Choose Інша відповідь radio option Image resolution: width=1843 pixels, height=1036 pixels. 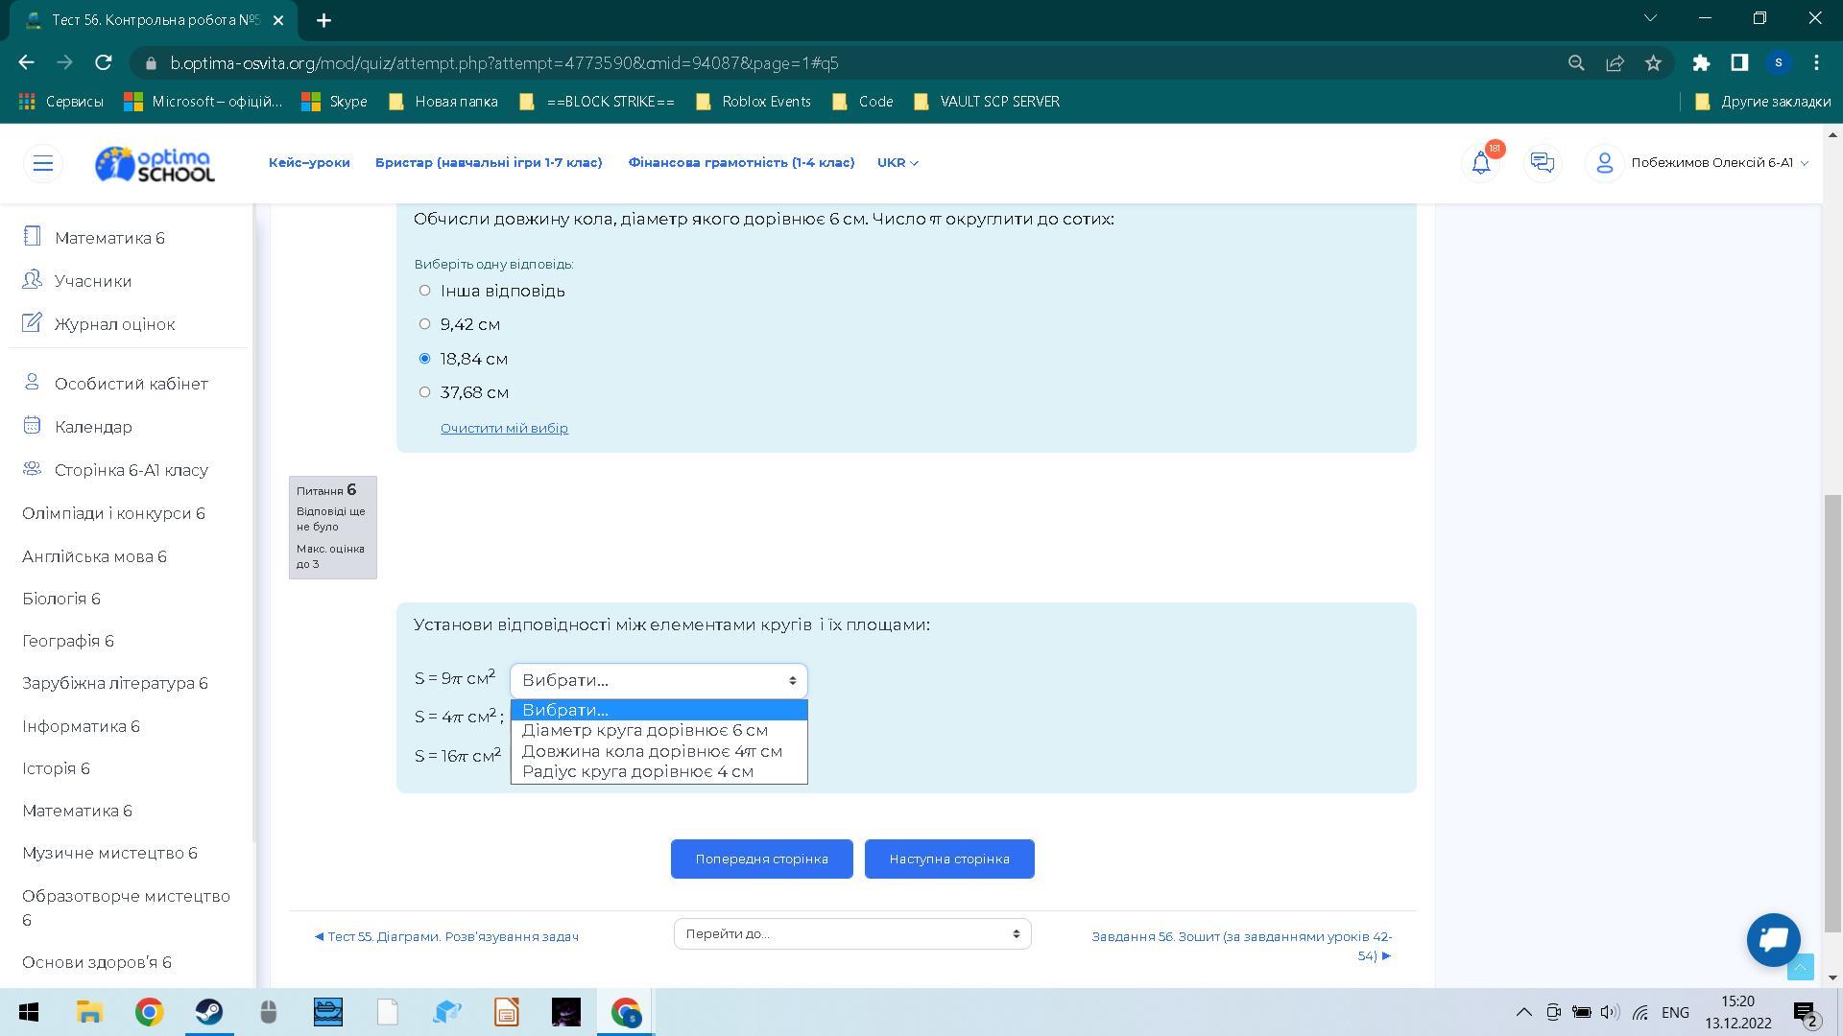coord(424,291)
